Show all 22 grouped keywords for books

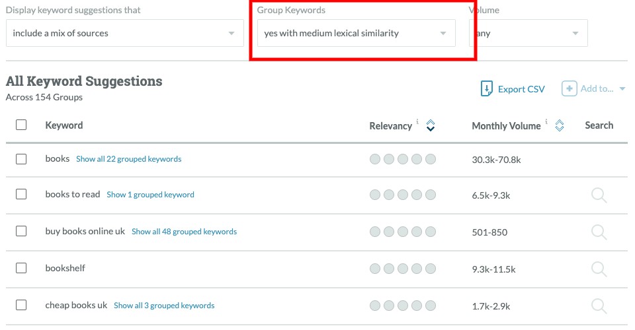coord(129,159)
